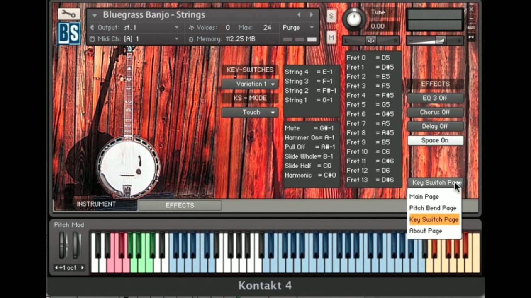Click the Output icon
The image size is (531, 298).
92,27
